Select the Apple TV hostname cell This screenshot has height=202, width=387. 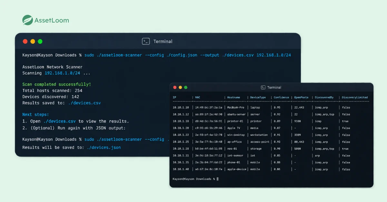(234, 128)
